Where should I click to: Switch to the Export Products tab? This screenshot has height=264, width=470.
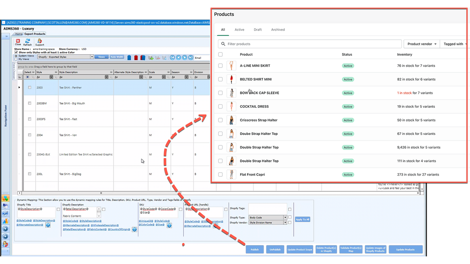click(x=35, y=34)
